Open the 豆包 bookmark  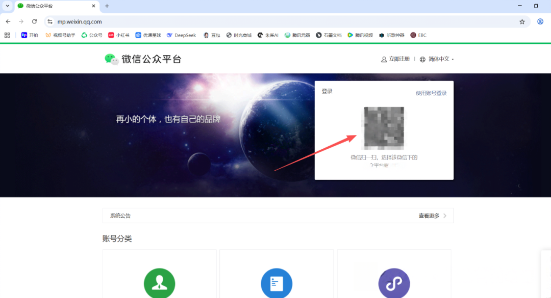[212, 35]
